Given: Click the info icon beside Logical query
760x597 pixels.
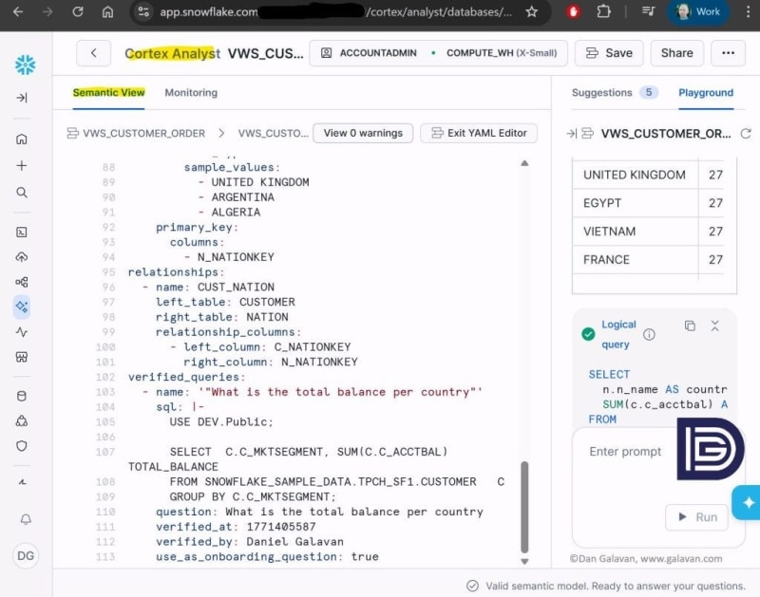Looking at the screenshot, I should click(649, 334).
